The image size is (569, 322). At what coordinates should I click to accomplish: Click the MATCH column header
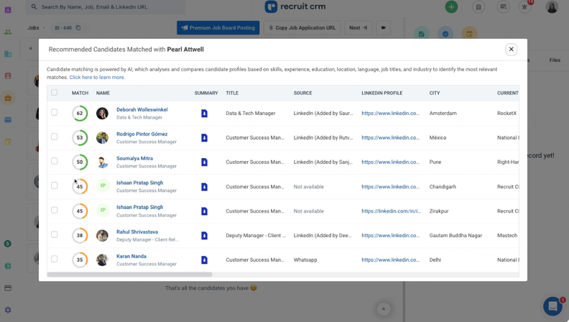[x=80, y=93]
